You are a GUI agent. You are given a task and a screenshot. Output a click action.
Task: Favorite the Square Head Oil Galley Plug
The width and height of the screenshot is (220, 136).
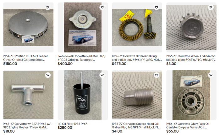pos(157,75)
